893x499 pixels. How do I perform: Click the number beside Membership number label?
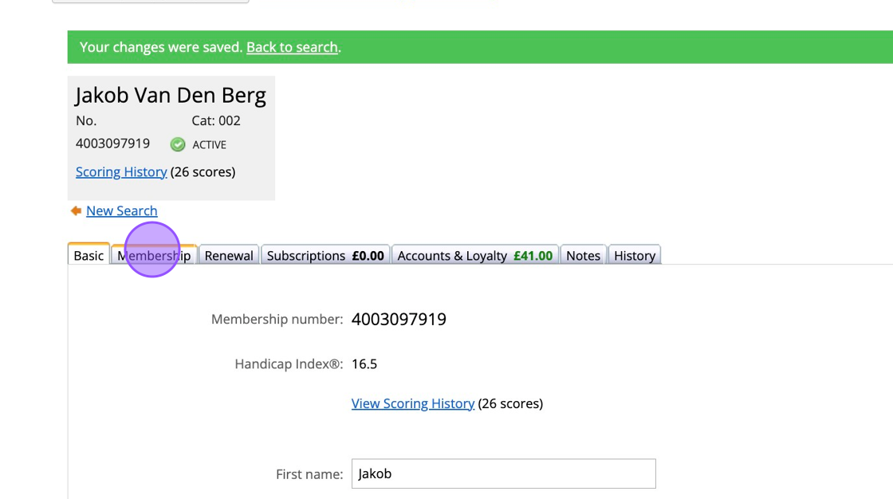tap(399, 320)
